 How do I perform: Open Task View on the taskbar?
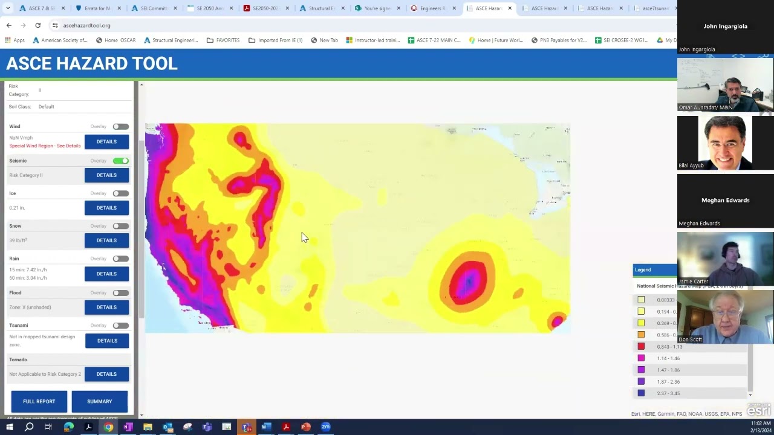48,427
